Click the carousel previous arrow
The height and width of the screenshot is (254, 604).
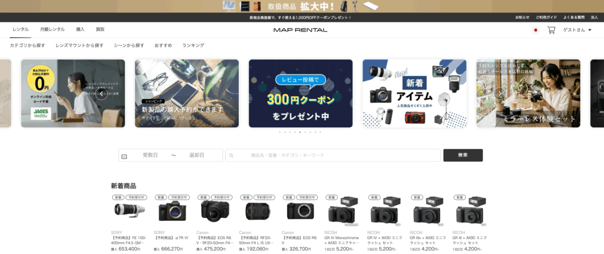[101, 94]
